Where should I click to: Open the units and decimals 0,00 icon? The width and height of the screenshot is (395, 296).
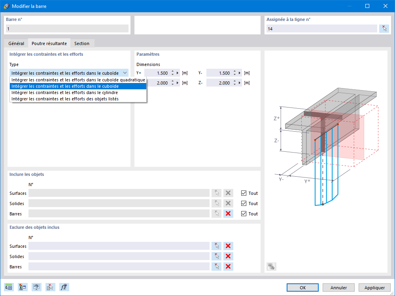(x=9, y=287)
